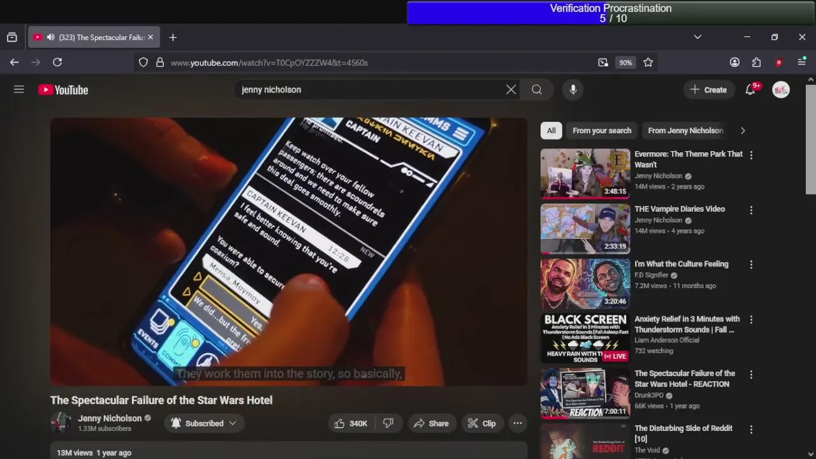Go to YouTube home via logo
The width and height of the screenshot is (816, 459).
[x=63, y=90]
